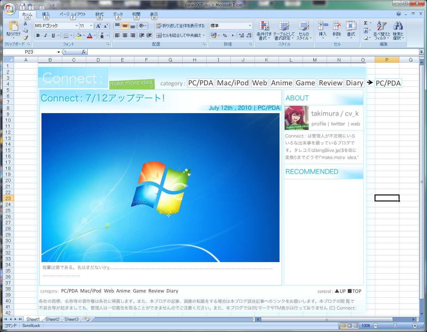This screenshot has height=332, width=427.
Task: Click the Decrease Font Size icon
Action: [106, 26]
